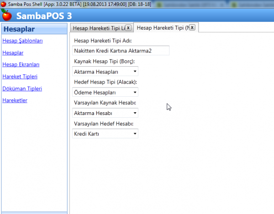Screen dimensions: 274x214
Task: Open the Hedef Hesap Tipi (Alacak) dropdown
Action: point(105,92)
